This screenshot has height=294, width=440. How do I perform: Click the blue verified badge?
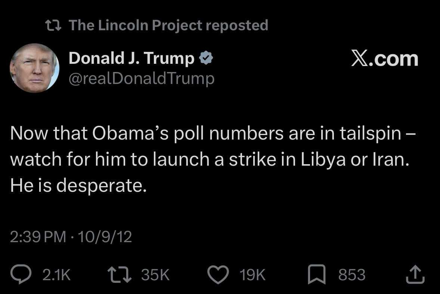point(206,58)
